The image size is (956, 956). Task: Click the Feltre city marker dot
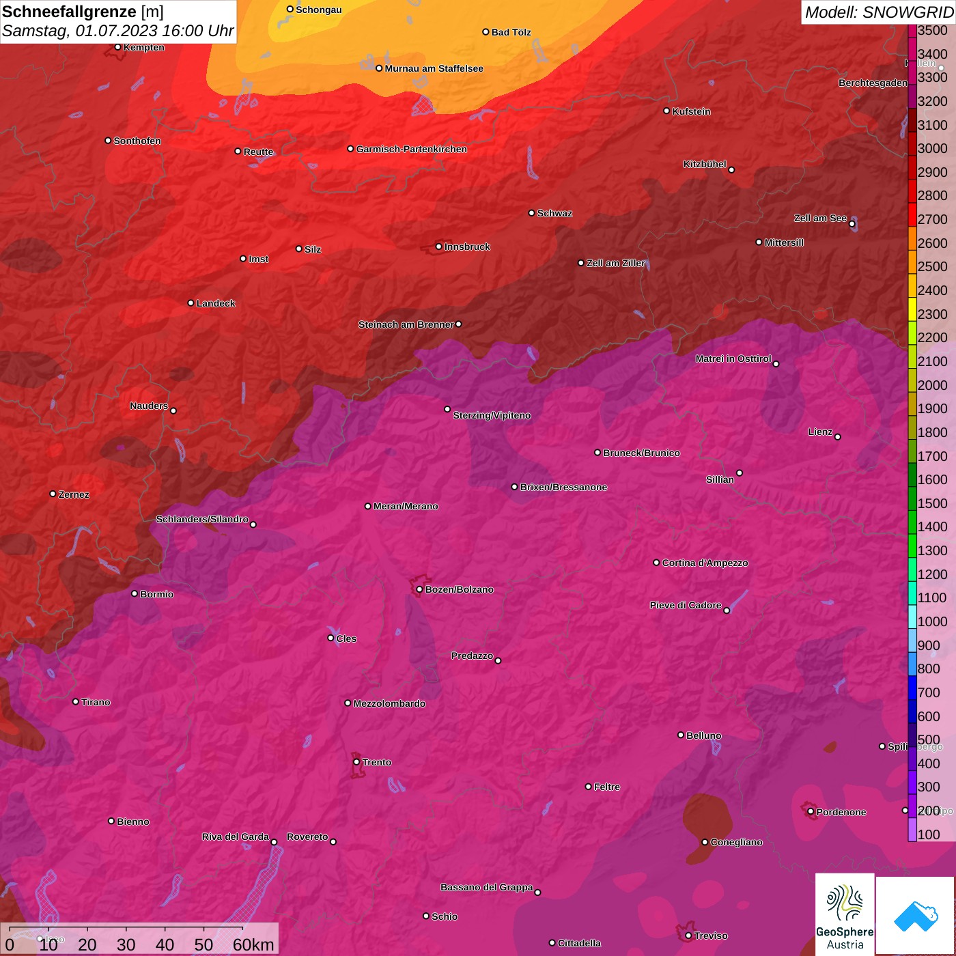point(589,787)
